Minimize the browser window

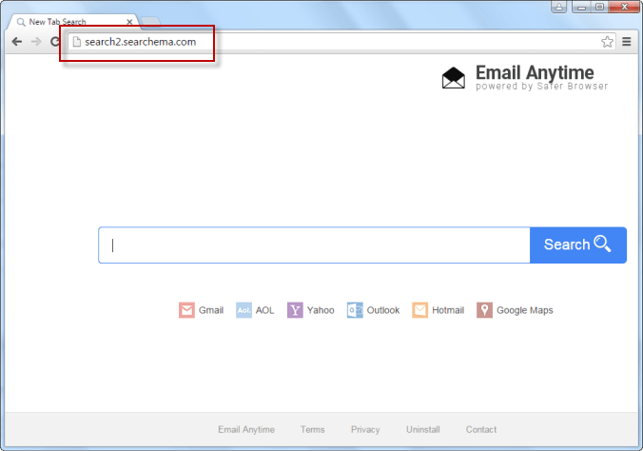(x=581, y=7)
